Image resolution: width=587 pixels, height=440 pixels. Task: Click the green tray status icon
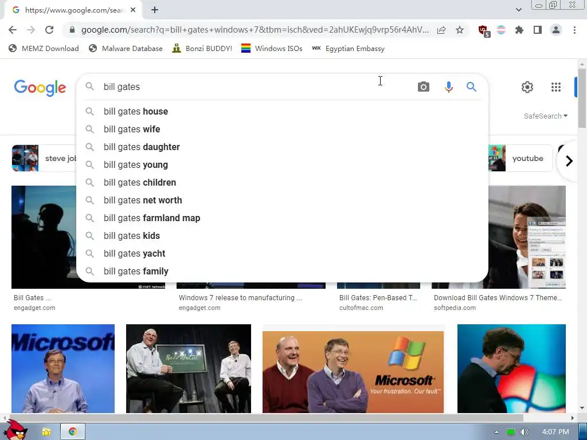click(511, 432)
